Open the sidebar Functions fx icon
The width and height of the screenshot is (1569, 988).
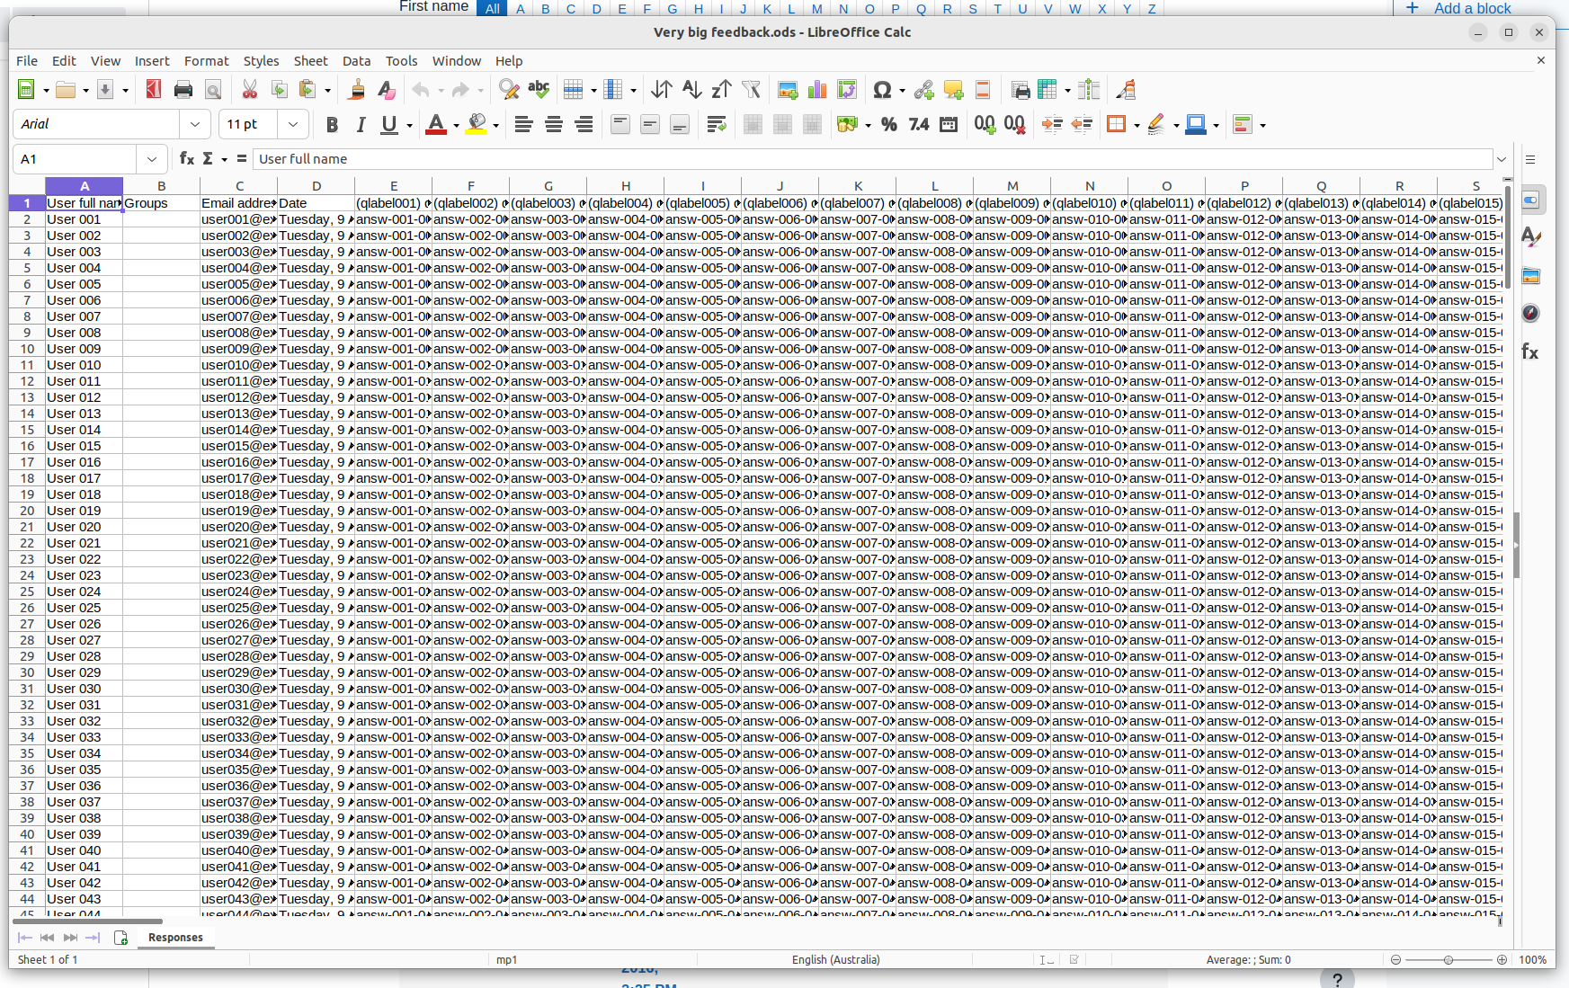[1530, 352]
